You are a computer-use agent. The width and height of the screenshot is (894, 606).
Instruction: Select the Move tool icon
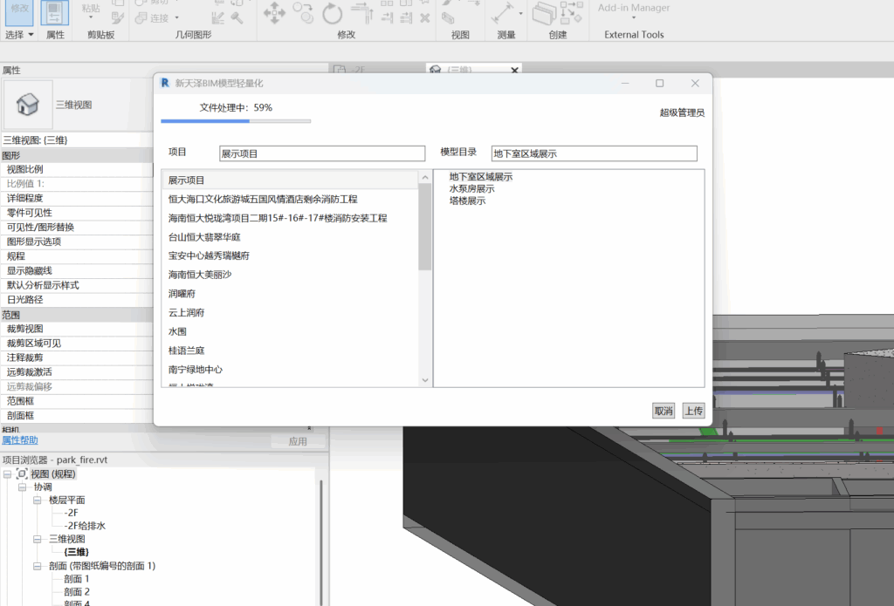pos(274,13)
